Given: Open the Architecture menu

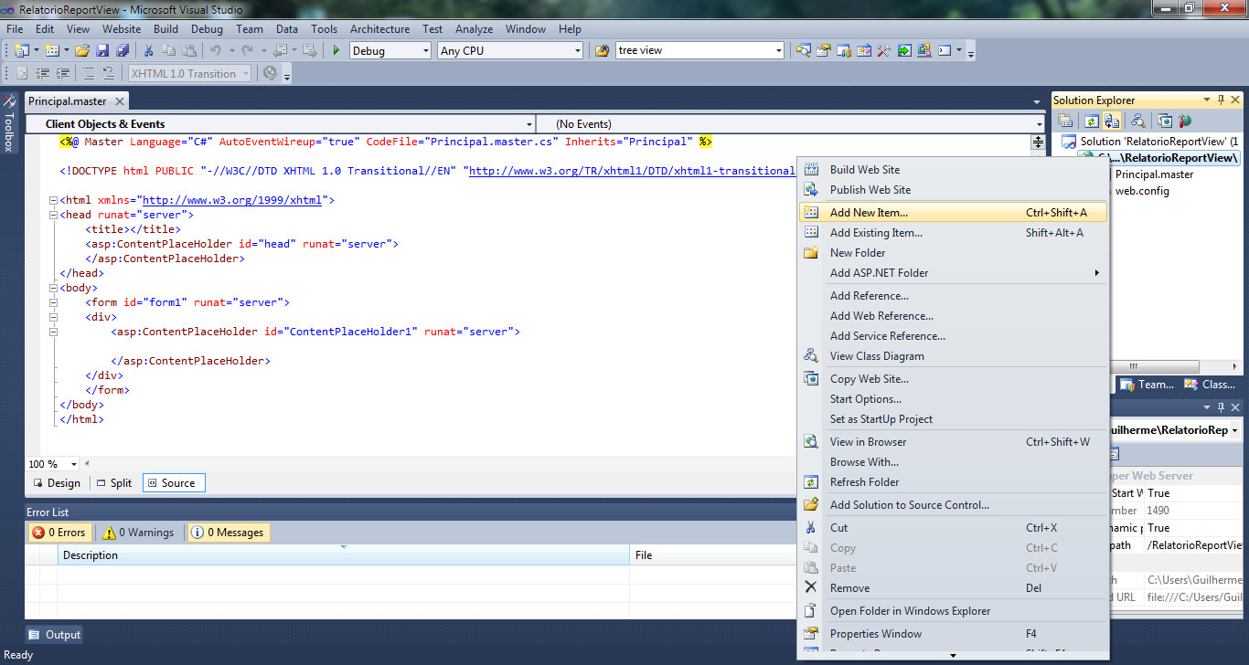Looking at the screenshot, I should [380, 29].
